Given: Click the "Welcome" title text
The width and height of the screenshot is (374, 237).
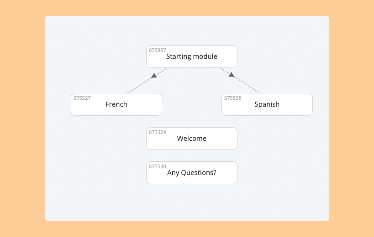Looking at the screenshot, I should (x=192, y=139).
